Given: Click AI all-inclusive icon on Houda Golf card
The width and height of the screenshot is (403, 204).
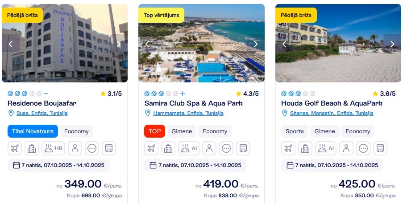Looking at the screenshot, I should pos(326,148).
